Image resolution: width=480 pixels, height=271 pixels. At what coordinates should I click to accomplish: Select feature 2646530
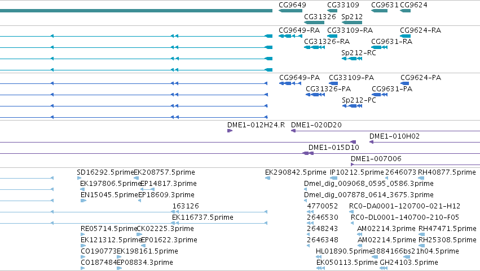(x=322, y=218)
